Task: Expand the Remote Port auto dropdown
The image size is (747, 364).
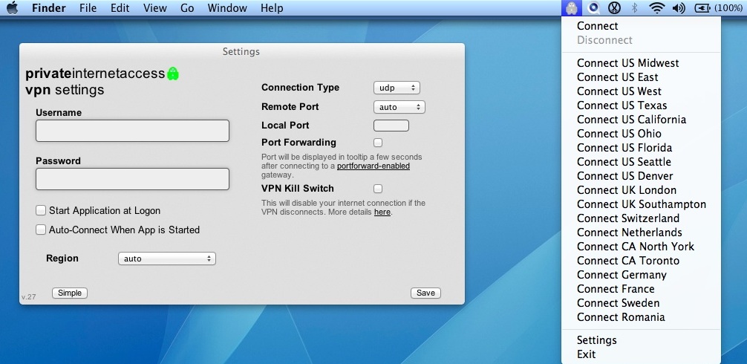Action: (399, 107)
